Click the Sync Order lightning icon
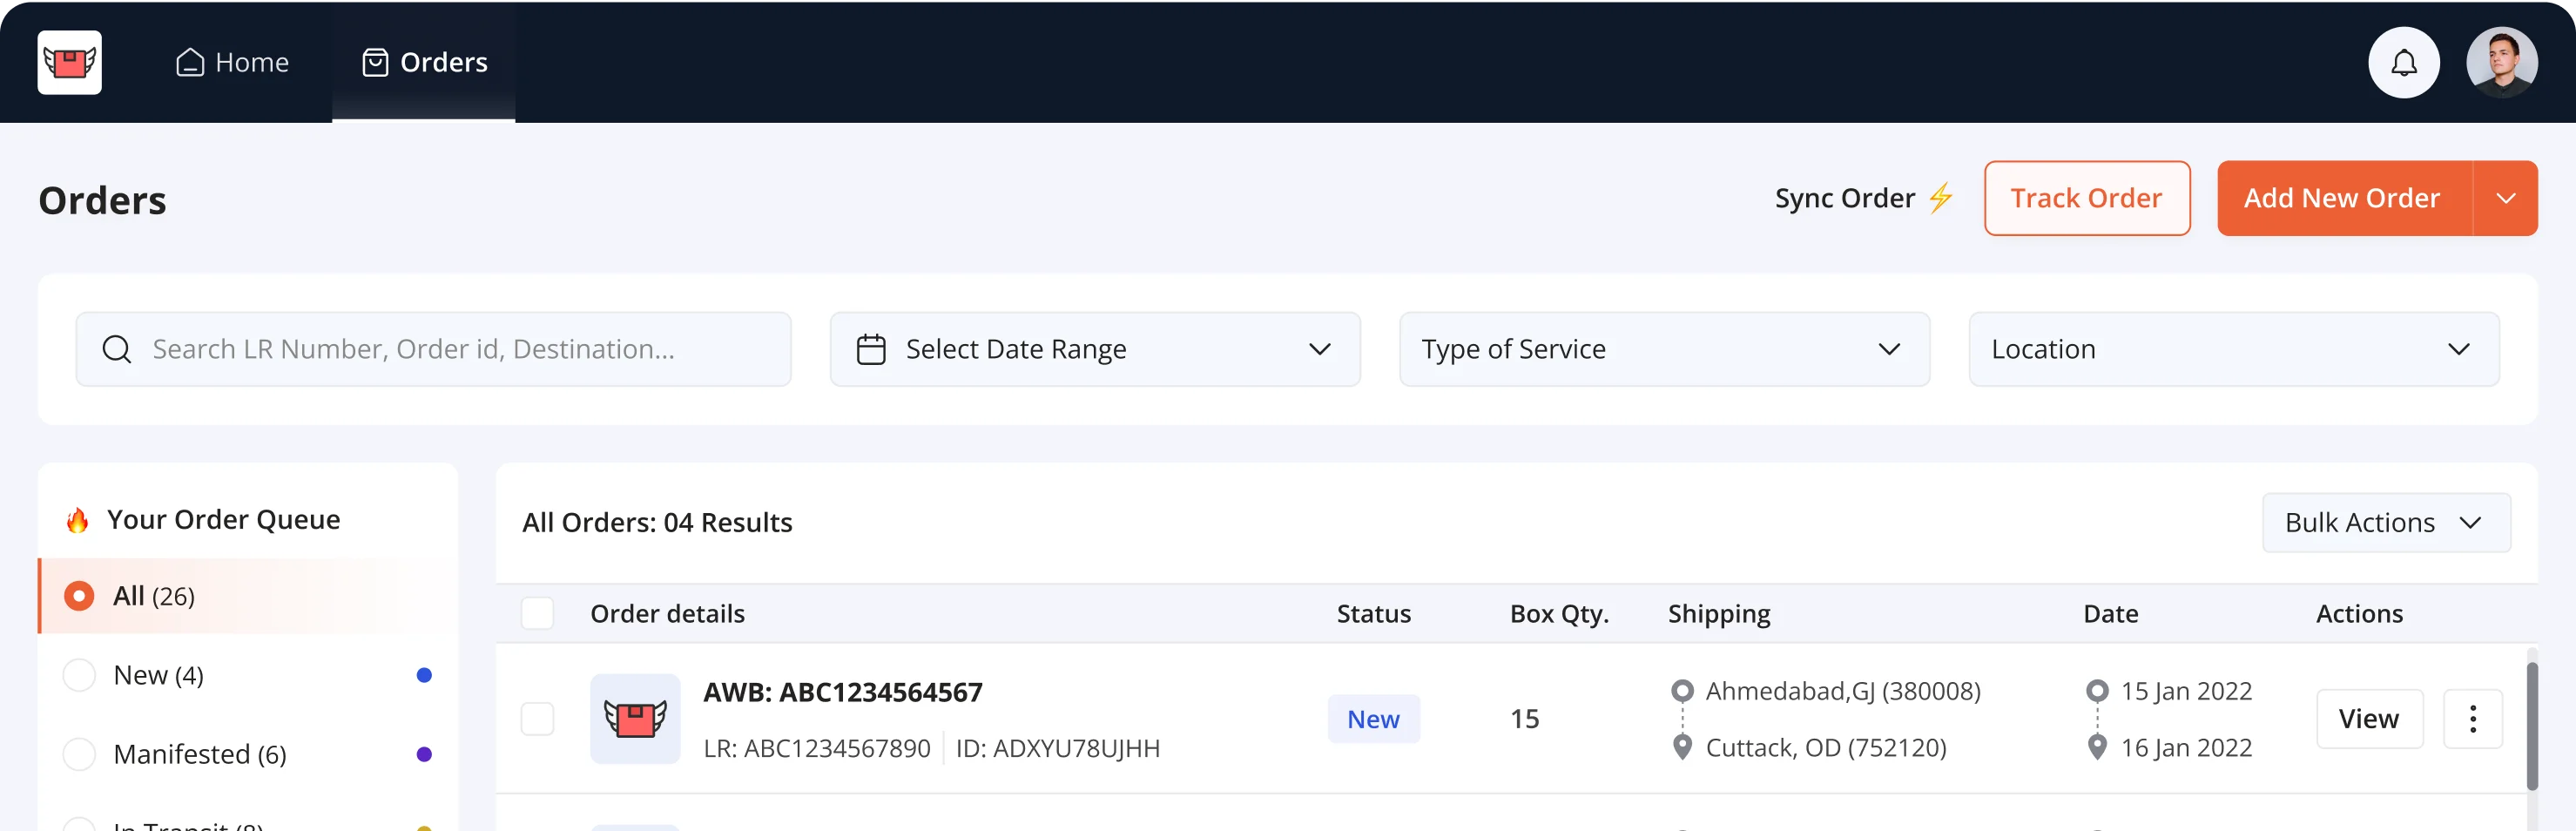This screenshot has height=831, width=2576. point(1940,198)
